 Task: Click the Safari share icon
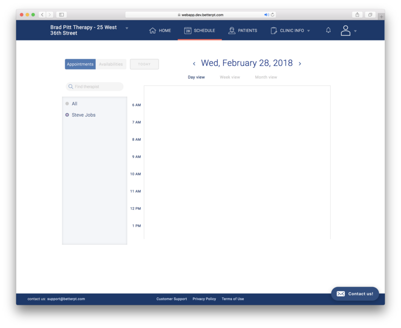tap(357, 15)
